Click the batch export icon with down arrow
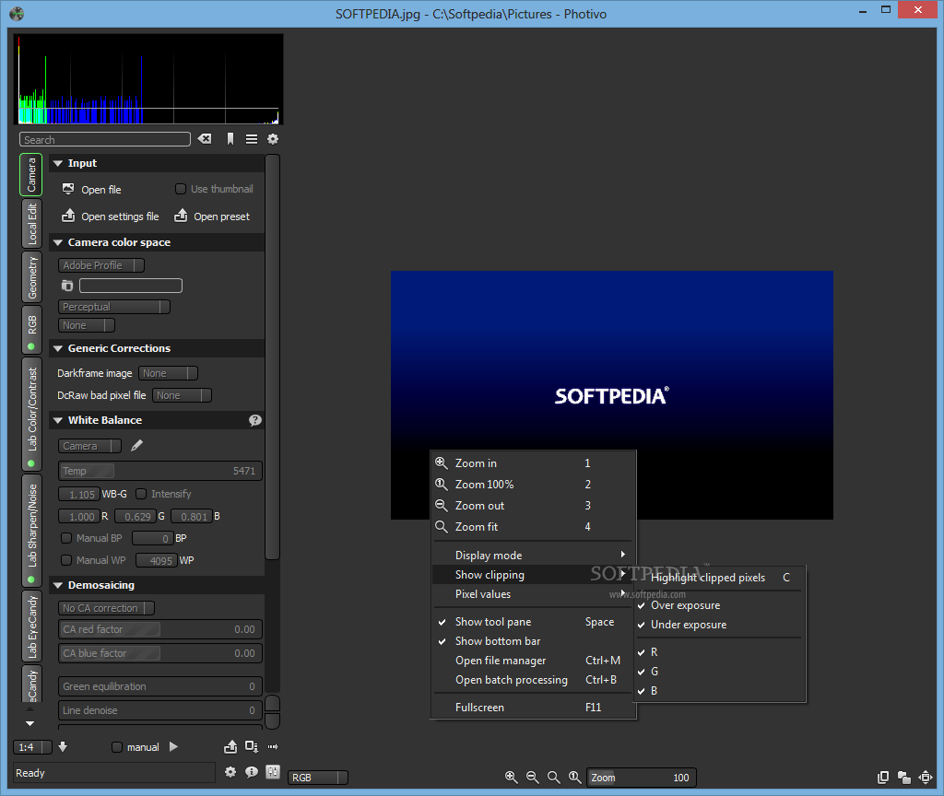This screenshot has width=944, height=796. pyautogui.click(x=252, y=746)
